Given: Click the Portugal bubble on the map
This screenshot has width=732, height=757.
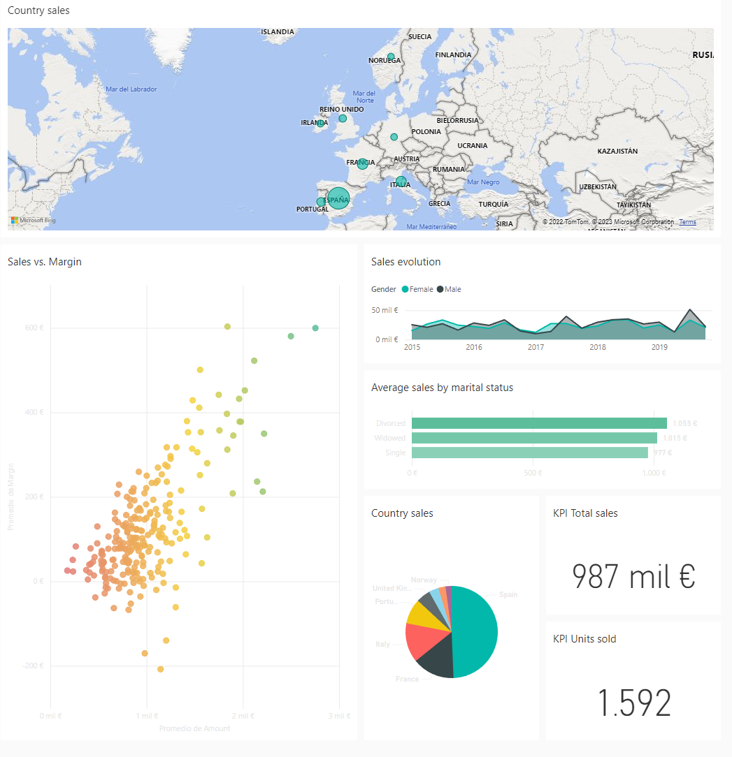Looking at the screenshot, I should tap(321, 202).
